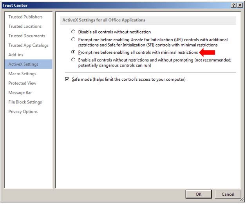Open the Add-ins section
Image resolution: width=246 pixels, height=204 pixels.
(x=16, y=55)
